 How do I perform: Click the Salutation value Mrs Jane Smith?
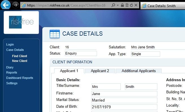(143, 47)
